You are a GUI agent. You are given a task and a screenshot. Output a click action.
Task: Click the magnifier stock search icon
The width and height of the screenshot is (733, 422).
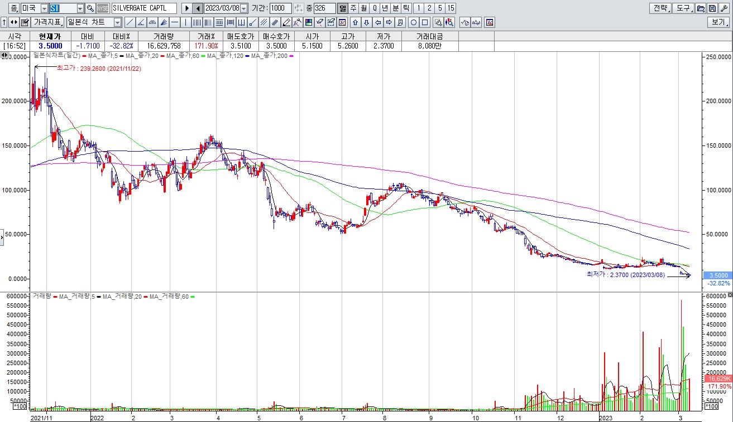point(90,8)
